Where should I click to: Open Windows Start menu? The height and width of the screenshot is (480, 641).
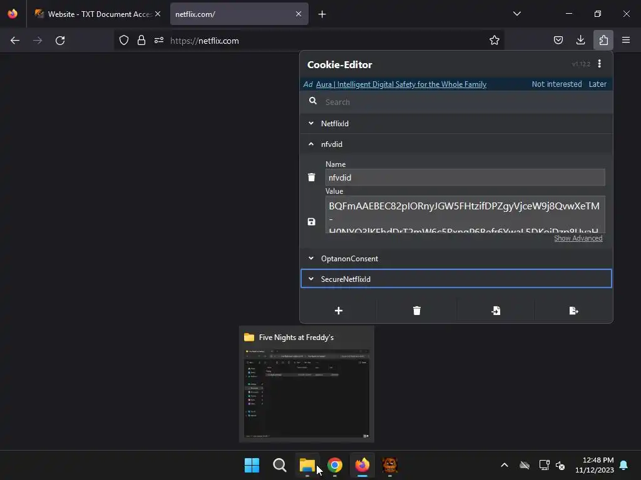coord(252,465)
